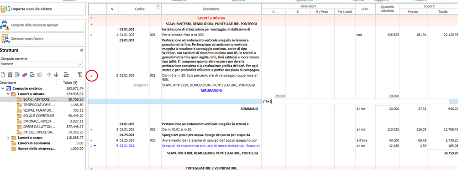Collapse row 2 item 01.01.003 details
The image size is (458, 170).
[91, 76]
